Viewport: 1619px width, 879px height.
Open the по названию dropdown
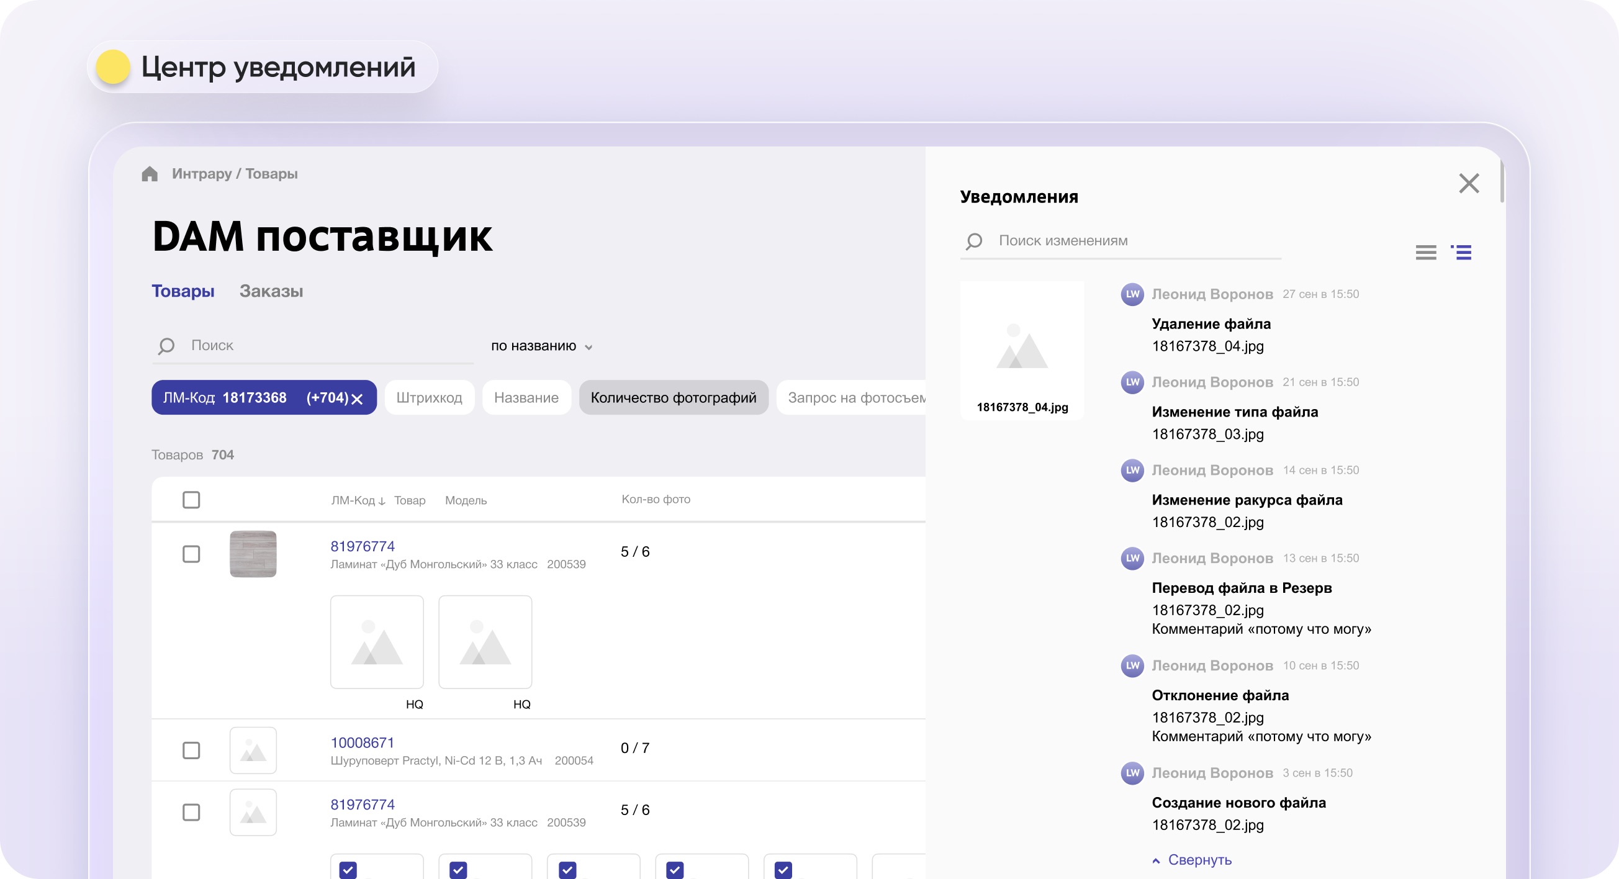click(542, 346)
